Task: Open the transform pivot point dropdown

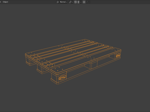Action: click(71, 2)
